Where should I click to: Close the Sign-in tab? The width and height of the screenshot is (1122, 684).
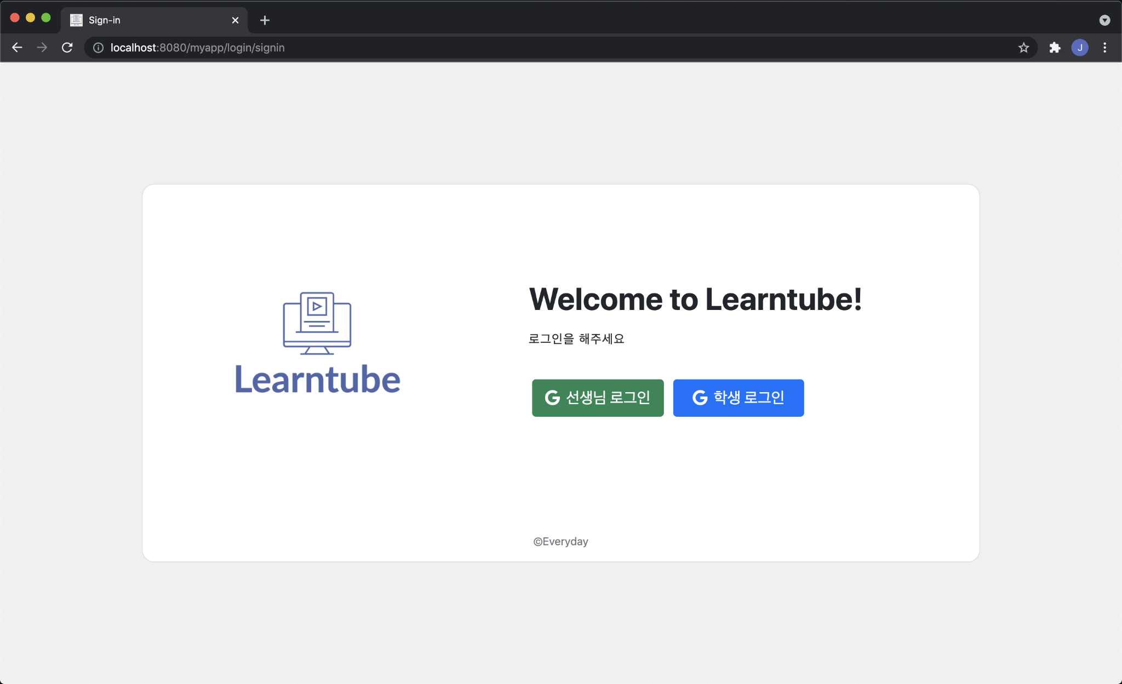(x=235, y=20)
